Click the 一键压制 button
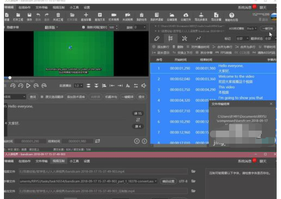 click(267, 27)
